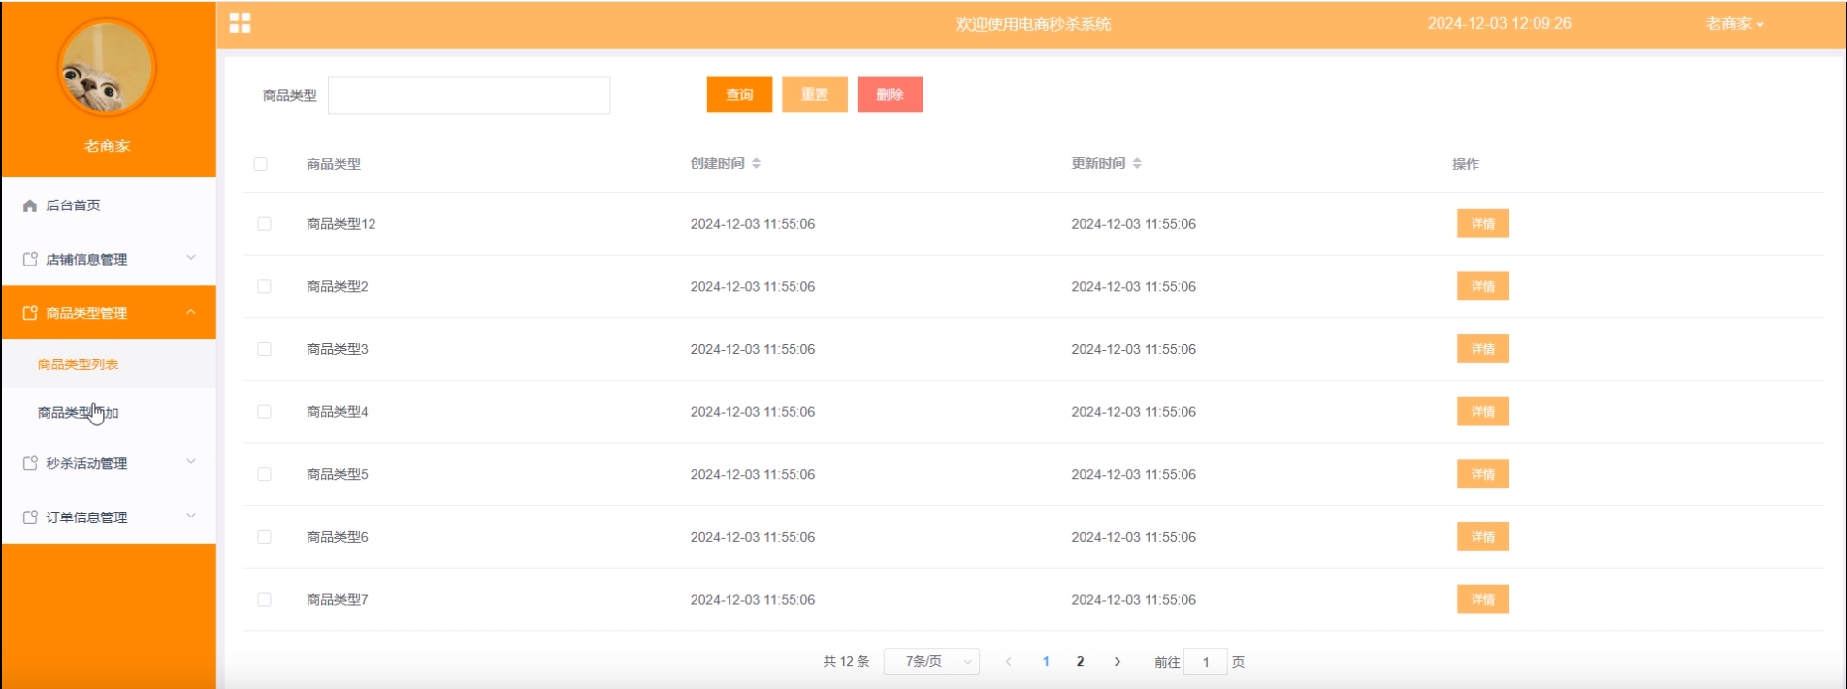Click the 商品类型12 cell text

pyautogui.click(x=341, y=224)
